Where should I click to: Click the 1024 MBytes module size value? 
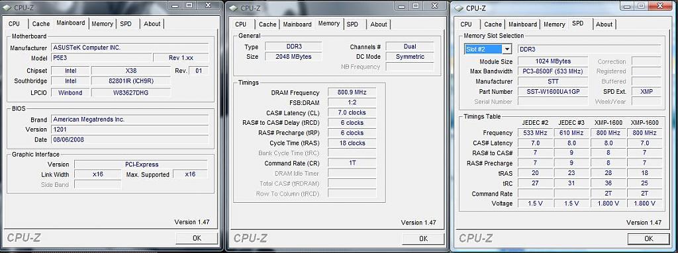(553, 61)
